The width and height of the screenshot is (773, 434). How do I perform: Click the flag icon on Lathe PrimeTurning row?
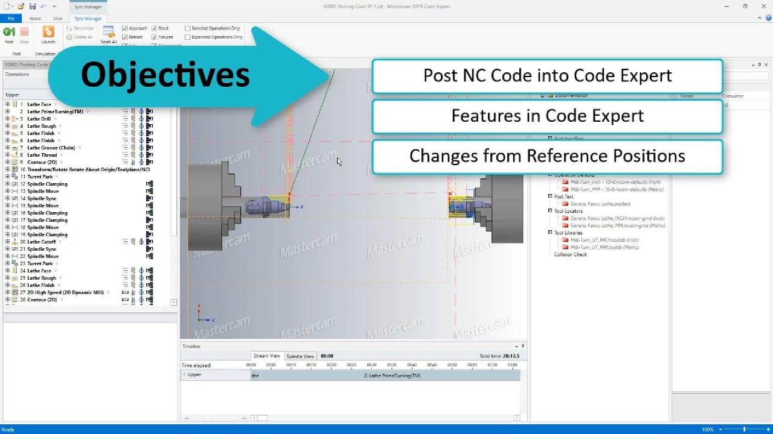click(149, 112)
